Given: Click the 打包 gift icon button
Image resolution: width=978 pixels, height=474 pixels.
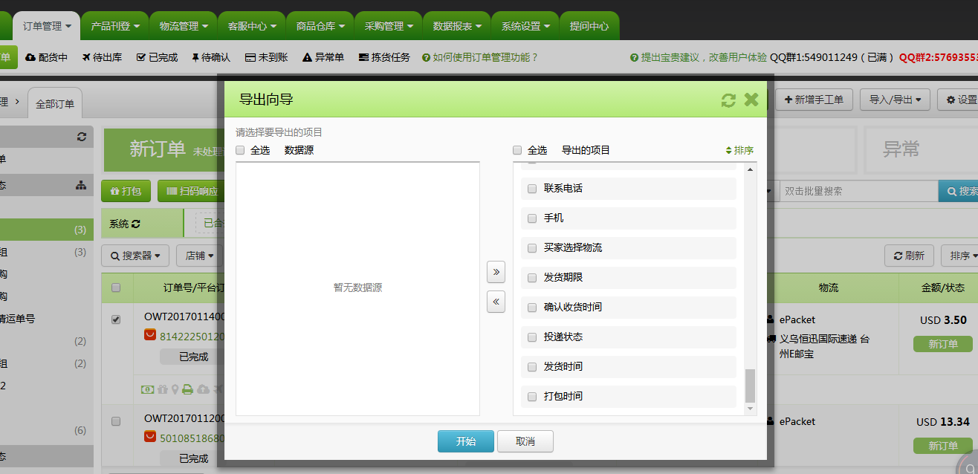Looking at the screenshot, I should tap(126, 191).
